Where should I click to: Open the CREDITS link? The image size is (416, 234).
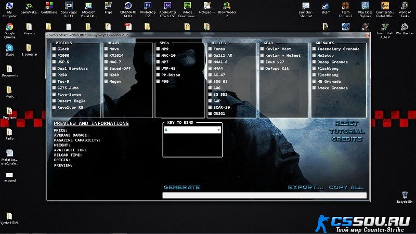coord(347,139)
